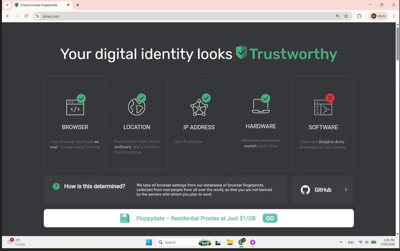This screenshot has height=251, width=400.
Task: Open File Explorer from the taskbar
Action: pyautogui.click(x=230, y=242)
